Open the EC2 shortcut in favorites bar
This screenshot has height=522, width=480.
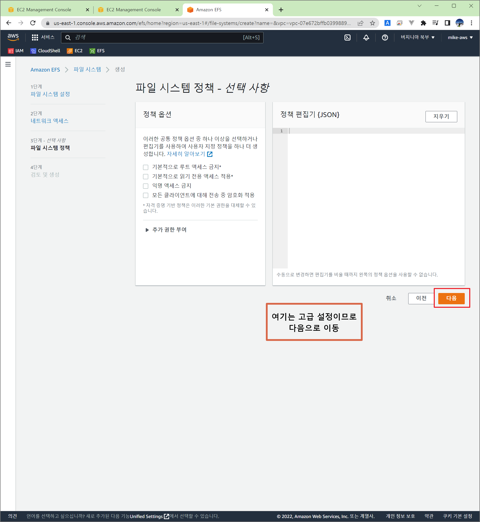pos(75,51)
